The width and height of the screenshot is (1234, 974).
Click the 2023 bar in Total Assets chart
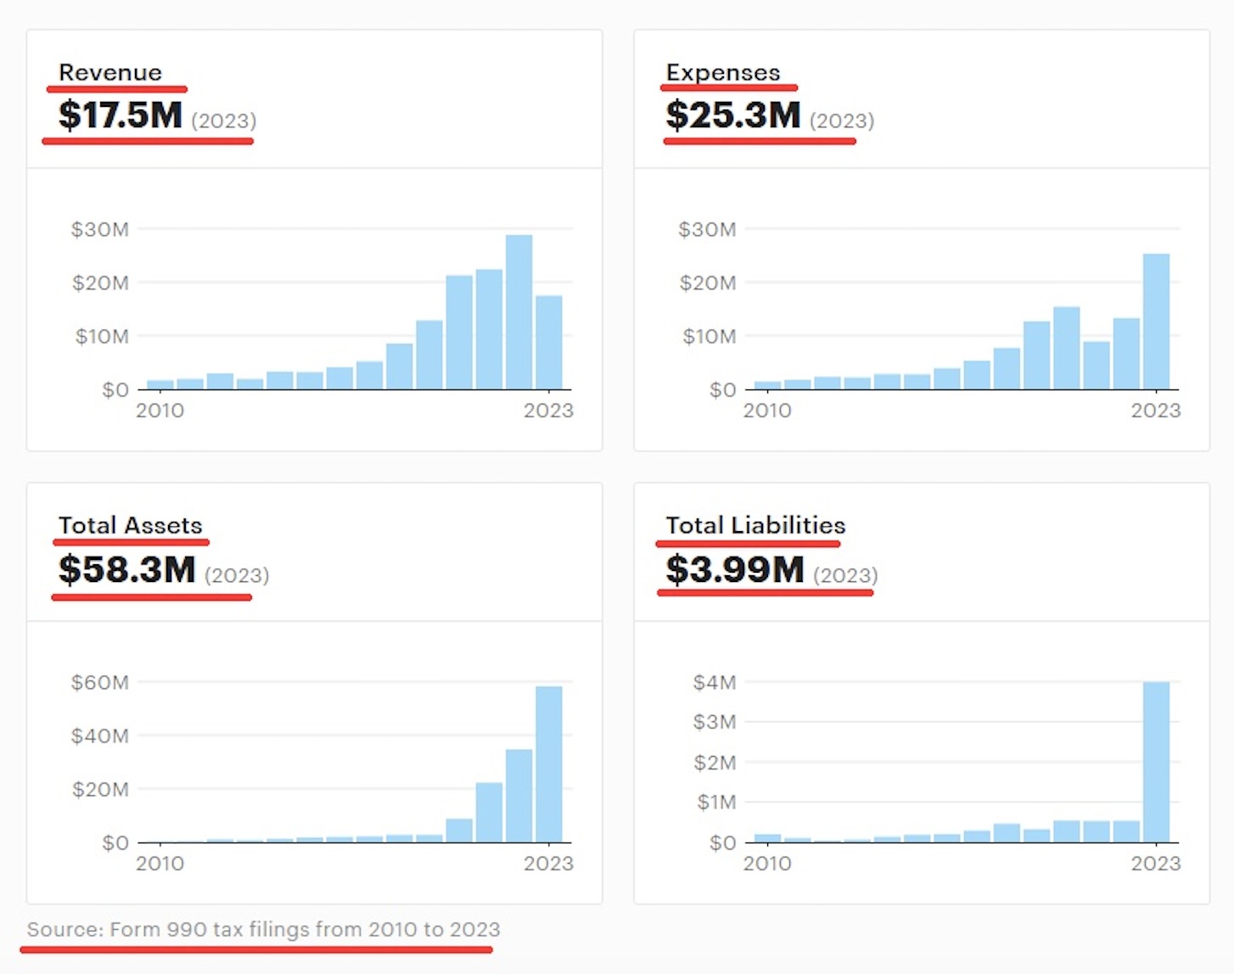click(549, 764)
